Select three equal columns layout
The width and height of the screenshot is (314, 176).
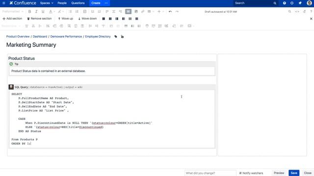click(130, 19)
